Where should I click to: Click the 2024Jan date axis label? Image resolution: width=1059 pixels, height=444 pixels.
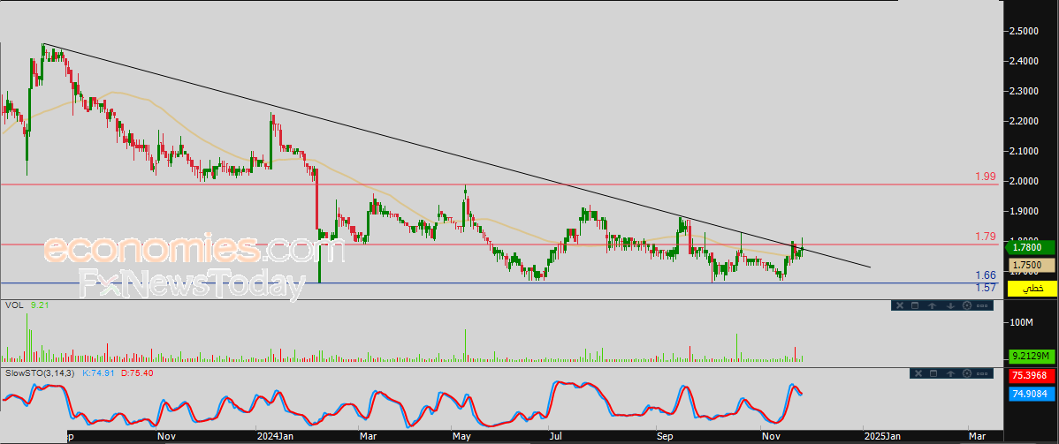[274, 437]
